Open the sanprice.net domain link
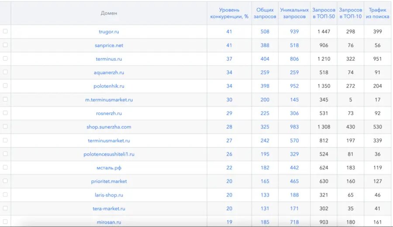This screenshot has height=227, width=393. coord(109,45)
